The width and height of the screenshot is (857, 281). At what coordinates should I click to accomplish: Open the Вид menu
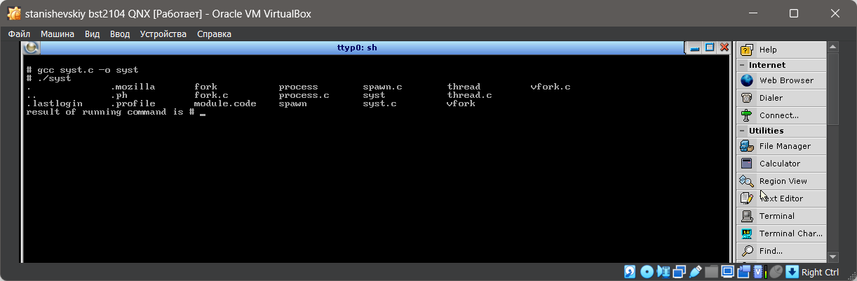coord(93,34)
